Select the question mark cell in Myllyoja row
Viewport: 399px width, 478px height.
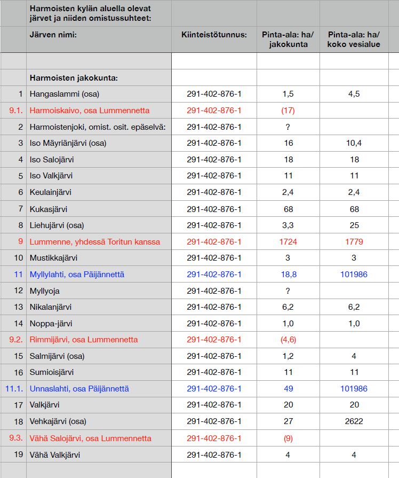pyautogui.click(x=288, y=291)
